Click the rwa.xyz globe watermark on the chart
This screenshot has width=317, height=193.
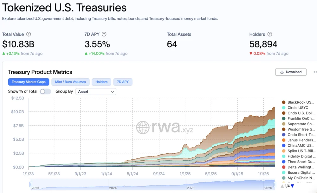tap(143, 126)
